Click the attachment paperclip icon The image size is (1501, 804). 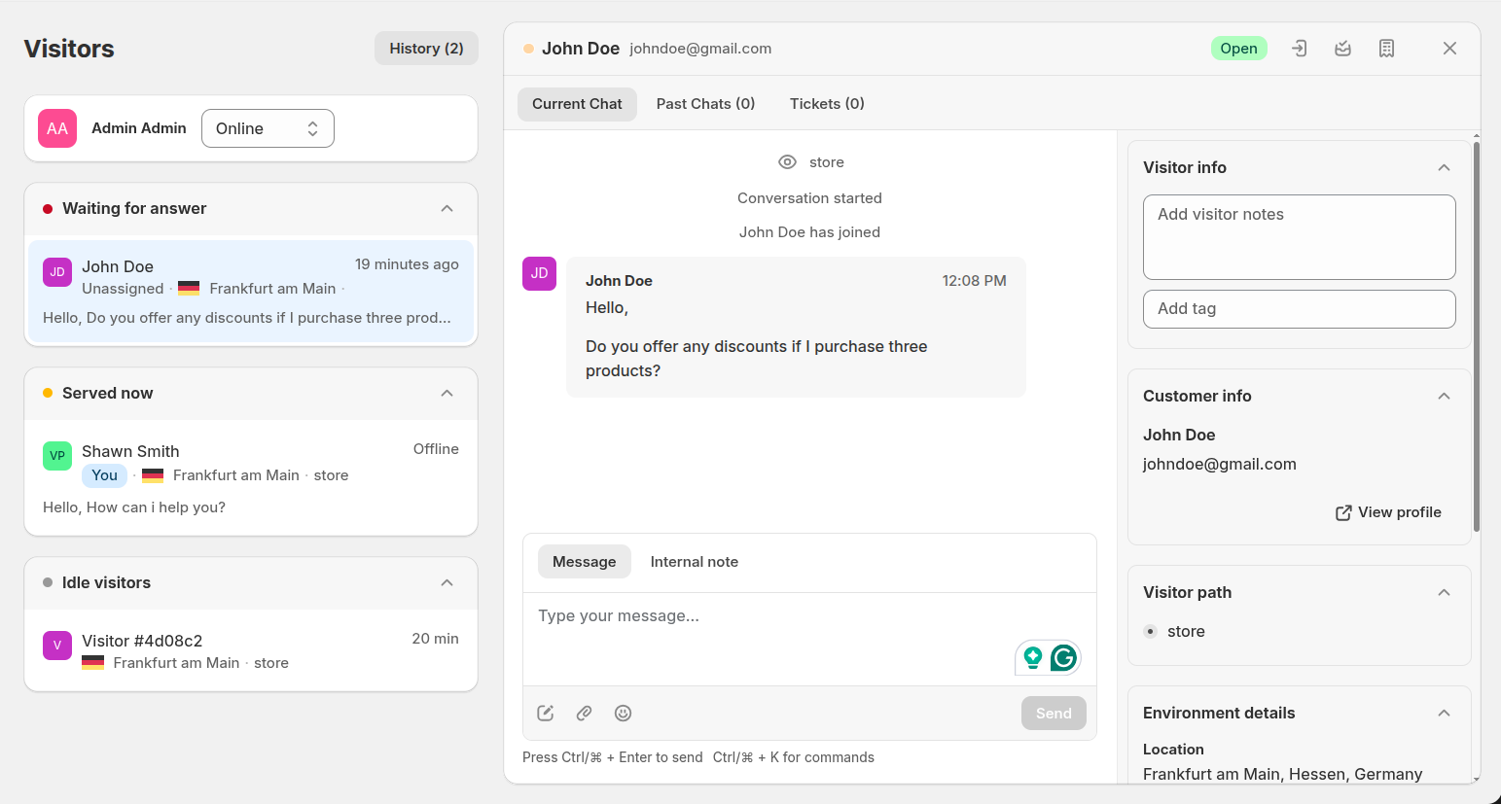tap(585, 714)
